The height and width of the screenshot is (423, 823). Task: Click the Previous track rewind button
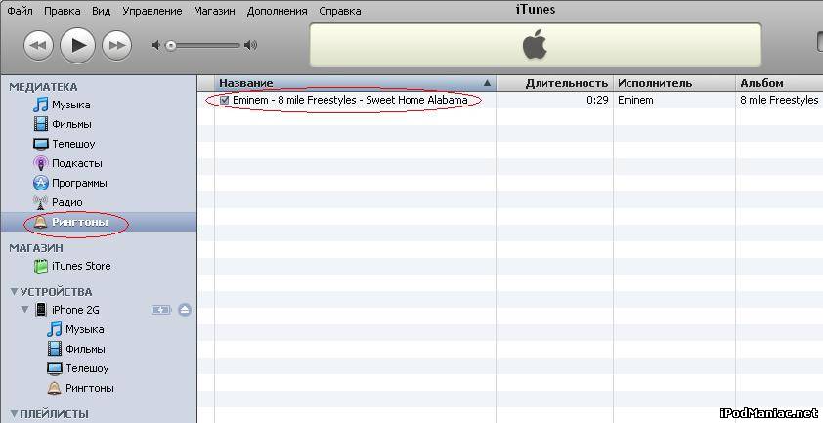tap(38, 46)
